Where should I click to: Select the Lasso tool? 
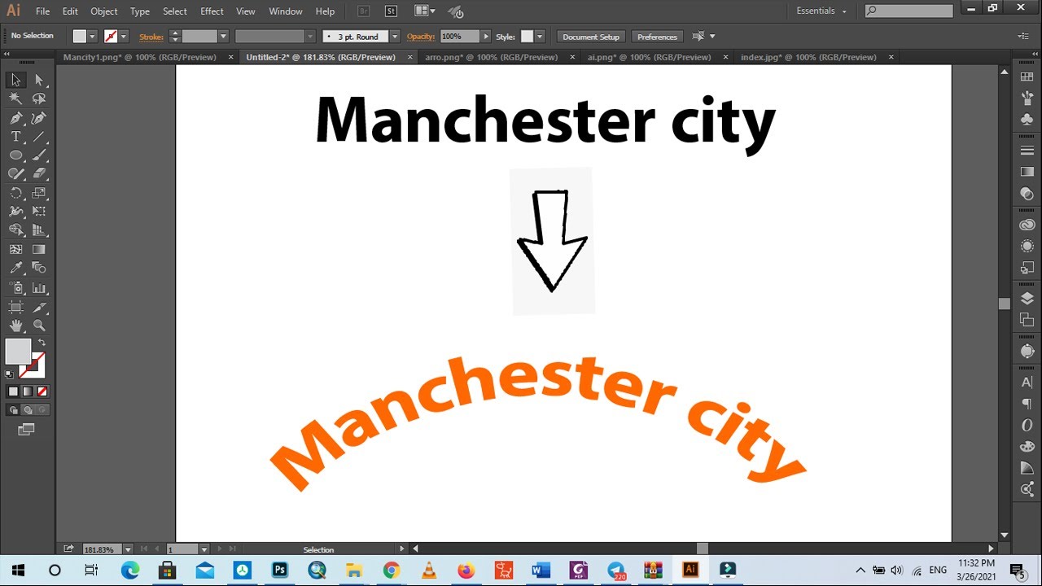point(39,98)
